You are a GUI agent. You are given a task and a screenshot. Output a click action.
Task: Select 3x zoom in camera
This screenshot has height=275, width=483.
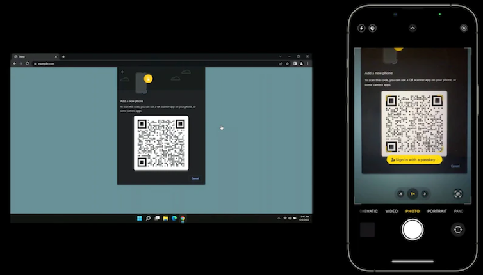click(425, 194)
